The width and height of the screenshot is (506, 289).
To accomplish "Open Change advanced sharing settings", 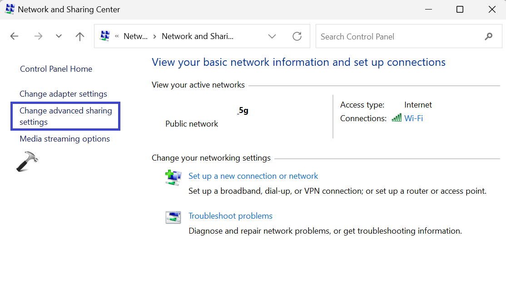I will tap(65, 116).
